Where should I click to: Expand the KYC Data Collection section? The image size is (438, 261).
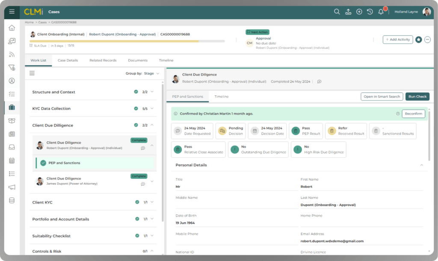point(152,109)
